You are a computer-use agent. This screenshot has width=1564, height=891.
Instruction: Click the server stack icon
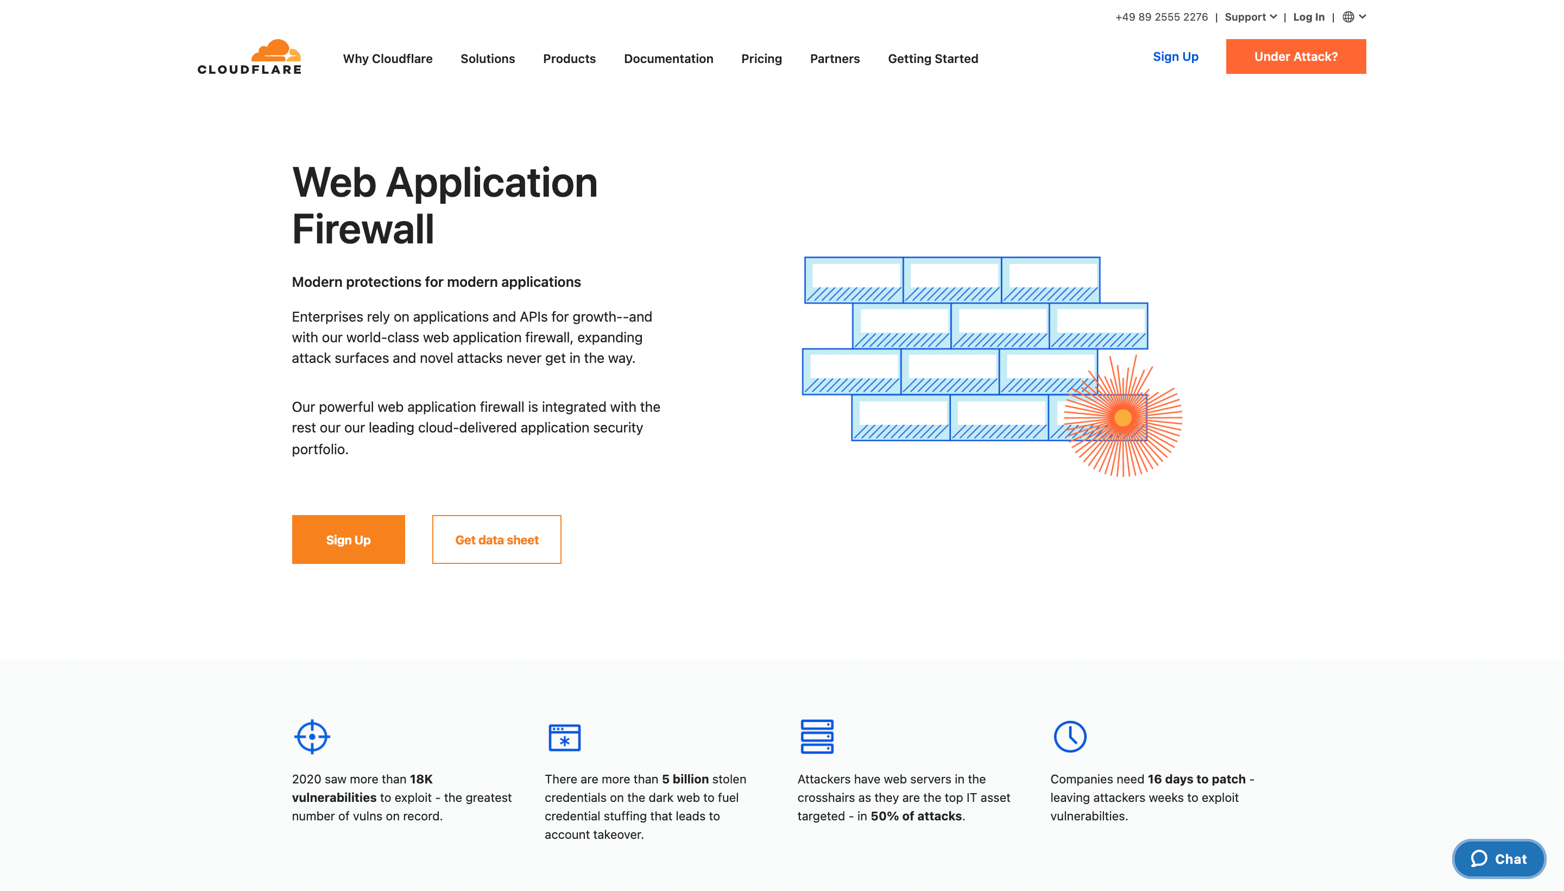pyautogui.click(x=817, y=736)
